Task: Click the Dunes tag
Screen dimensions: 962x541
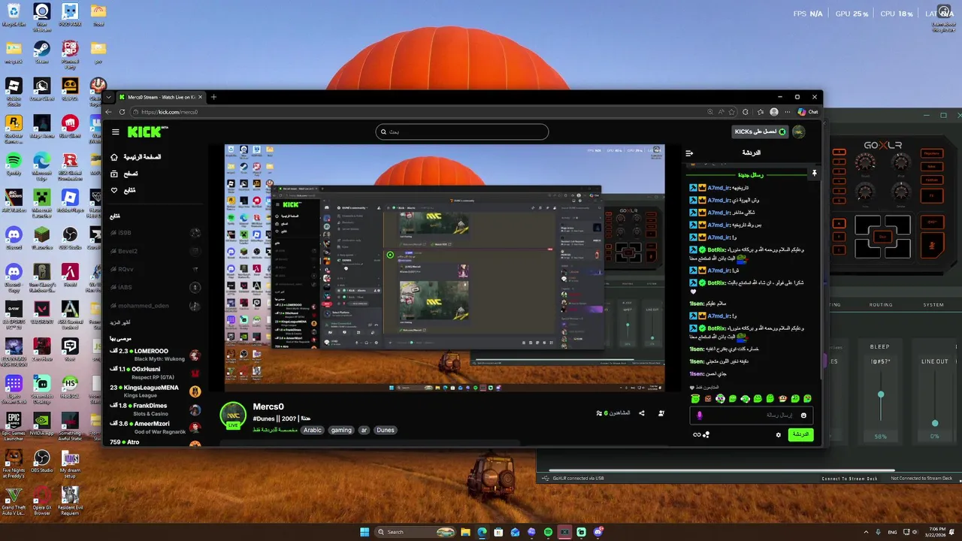Action: pyautogui.click(x=386, y=430)
